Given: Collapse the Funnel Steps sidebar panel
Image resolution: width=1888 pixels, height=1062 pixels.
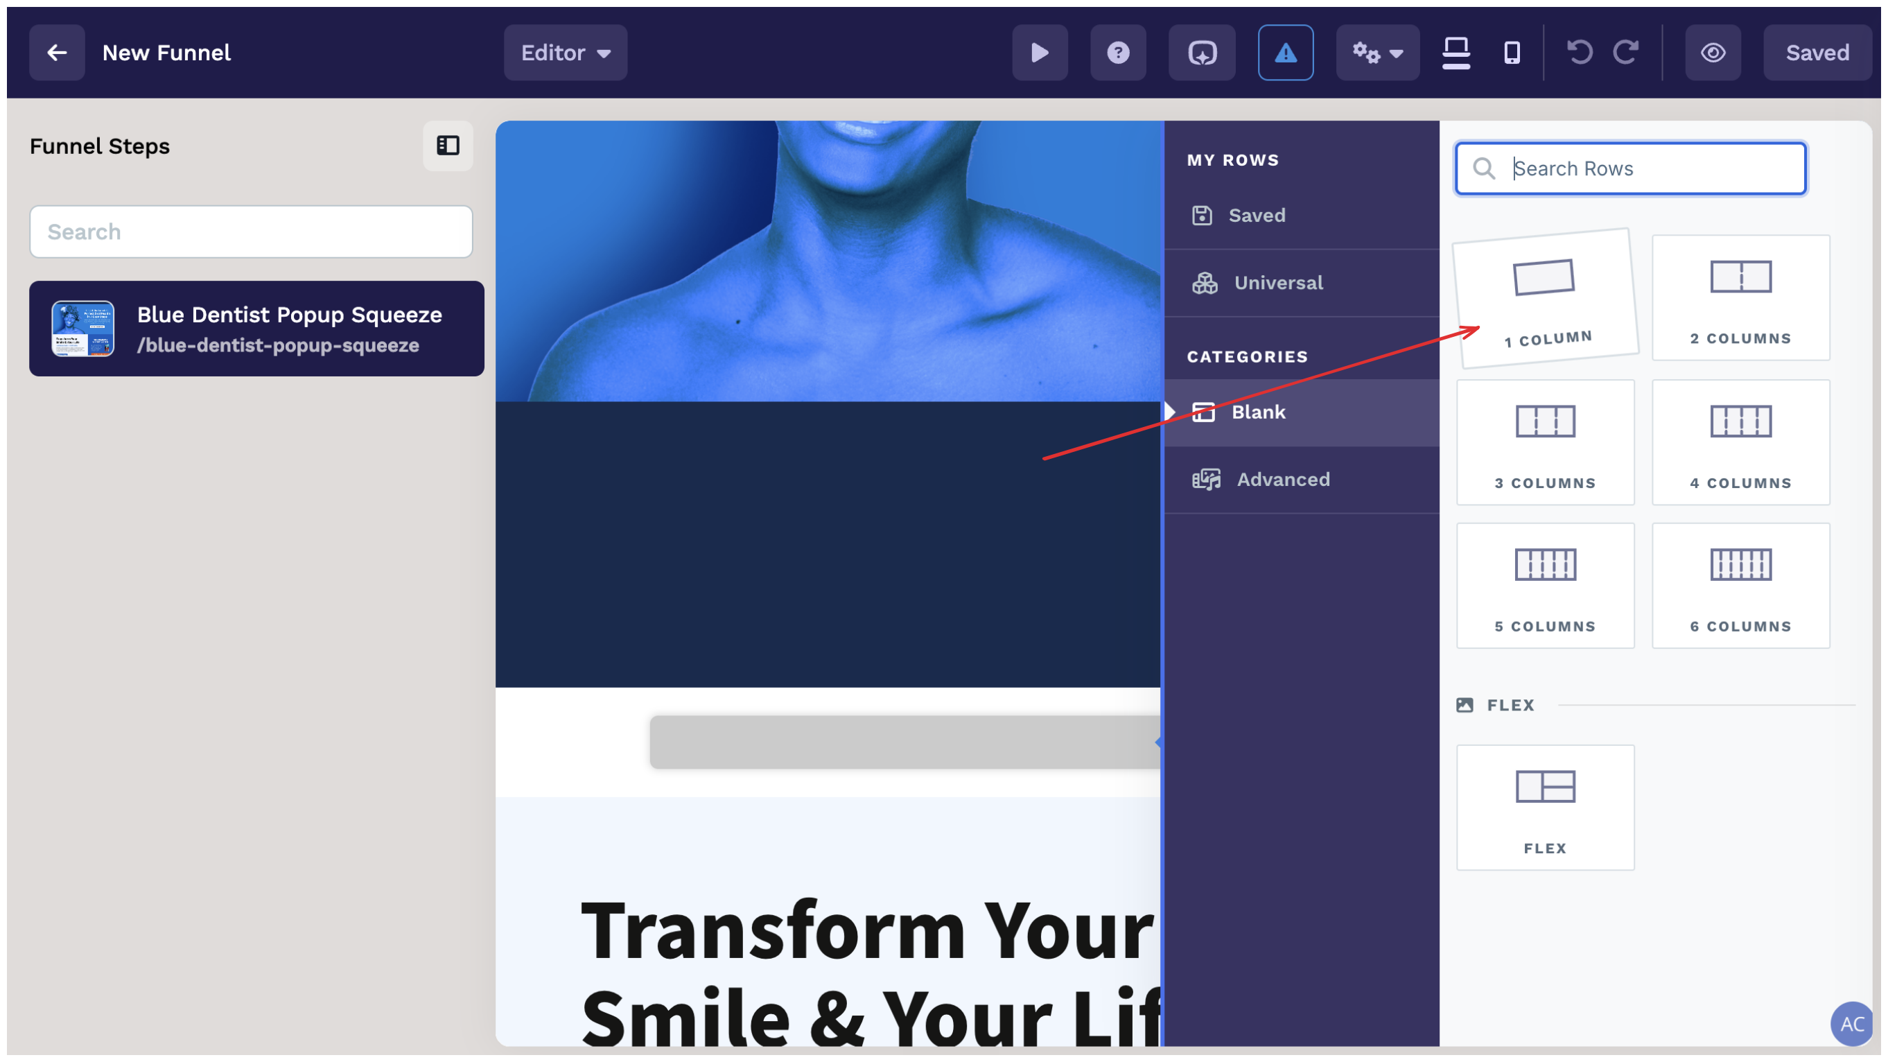Looking at the screenshot, I should tap(448, 145).
